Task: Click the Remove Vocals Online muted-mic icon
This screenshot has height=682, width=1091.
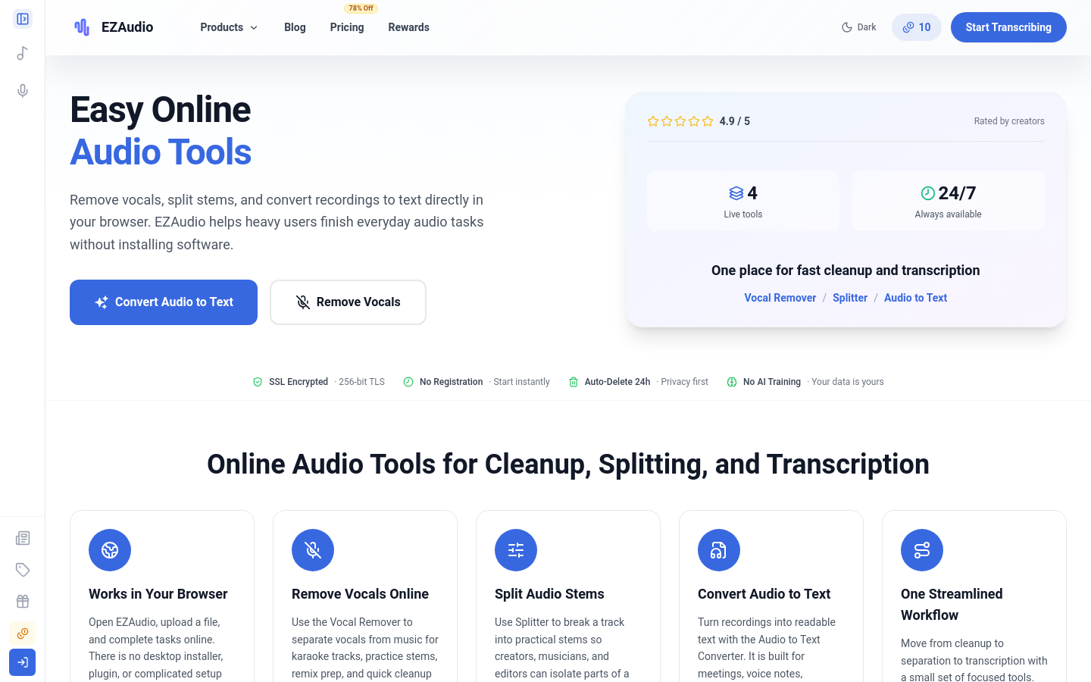Action: pos(313,550)
